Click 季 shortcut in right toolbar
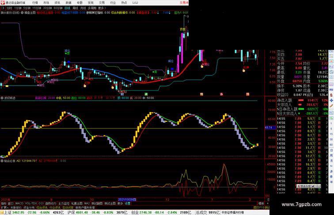Screen dimensions: 334x215 (331, 177)
